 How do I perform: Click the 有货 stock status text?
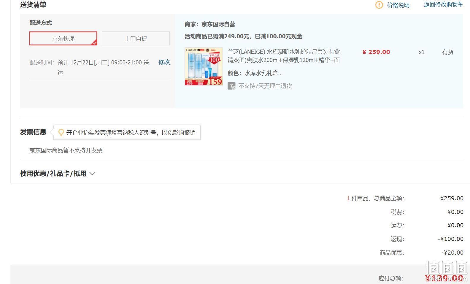click(x=448, y=52)
